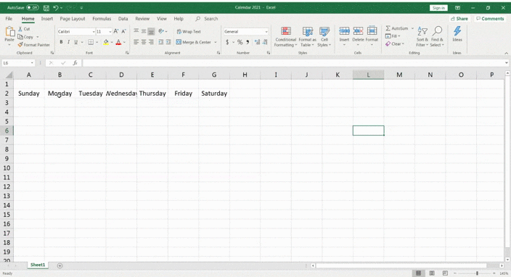Click Increase Indent icon

click(168, 42)
